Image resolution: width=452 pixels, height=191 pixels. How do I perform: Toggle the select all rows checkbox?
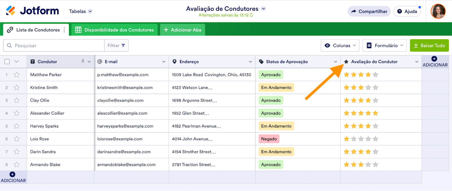pyautogui.click(x=7, y=62)
